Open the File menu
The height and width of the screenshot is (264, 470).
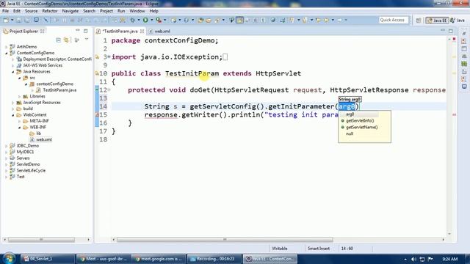(5, 11)
